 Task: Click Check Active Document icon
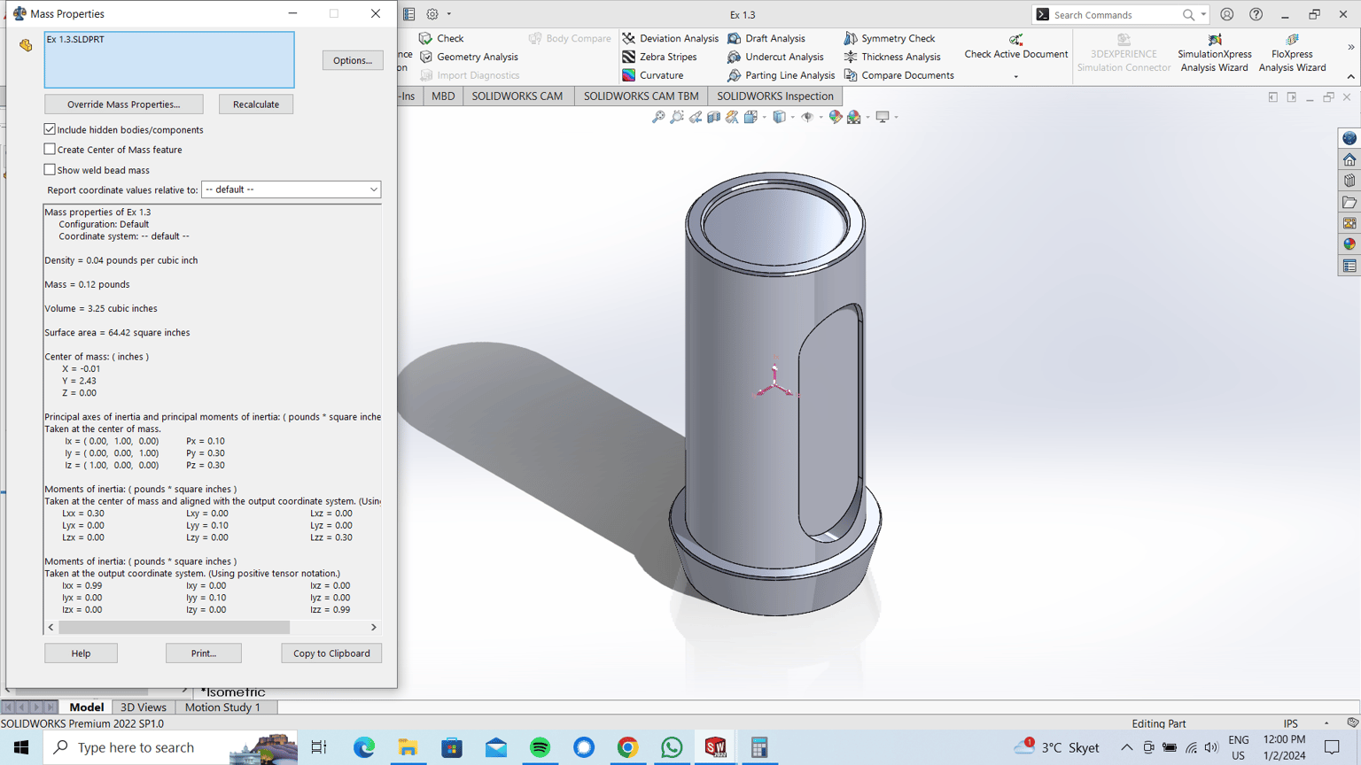click(1016, 40)
